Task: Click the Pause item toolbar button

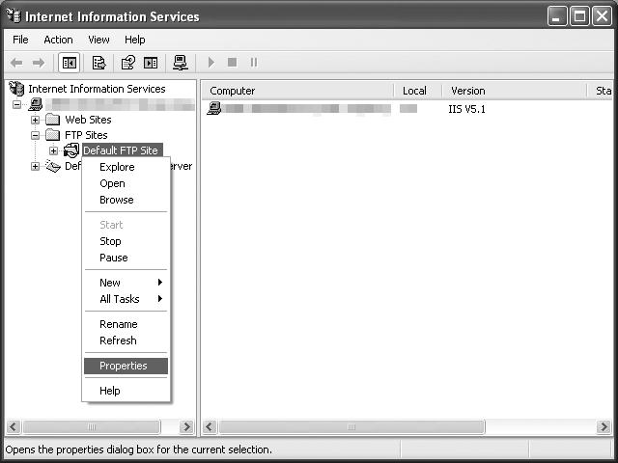Action: (254, 62)
